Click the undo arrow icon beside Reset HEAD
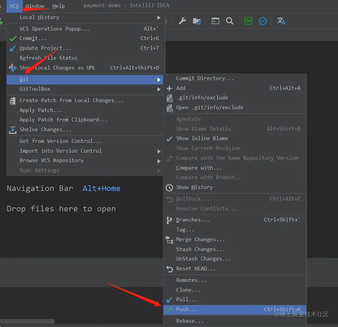 (x=170, y=269)
